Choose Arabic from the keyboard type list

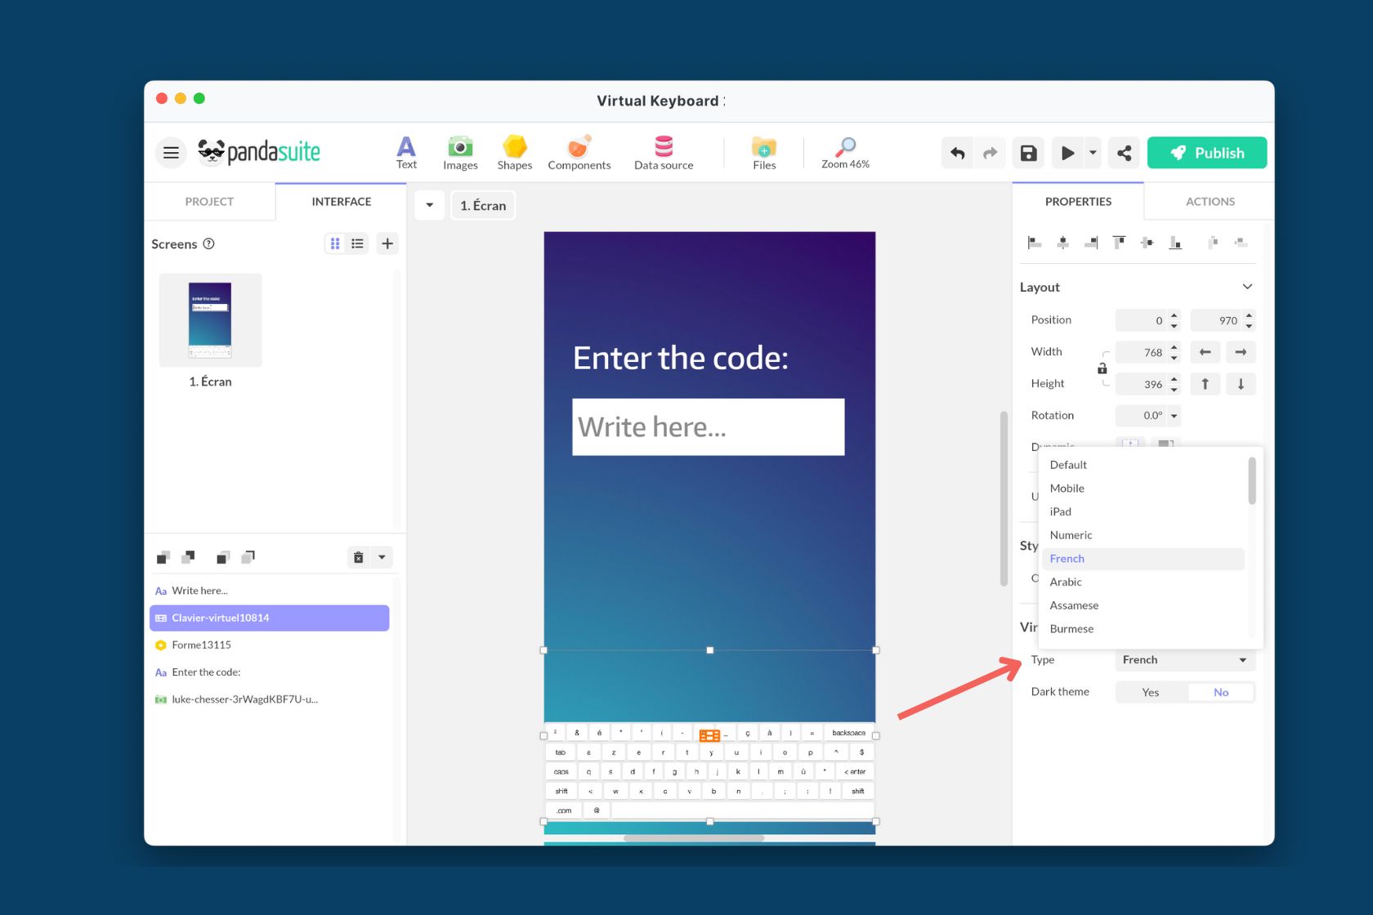[1066, 582]
